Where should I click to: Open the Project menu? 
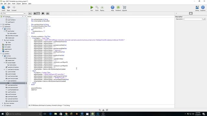pyautogui.click(x=19, y=4)
